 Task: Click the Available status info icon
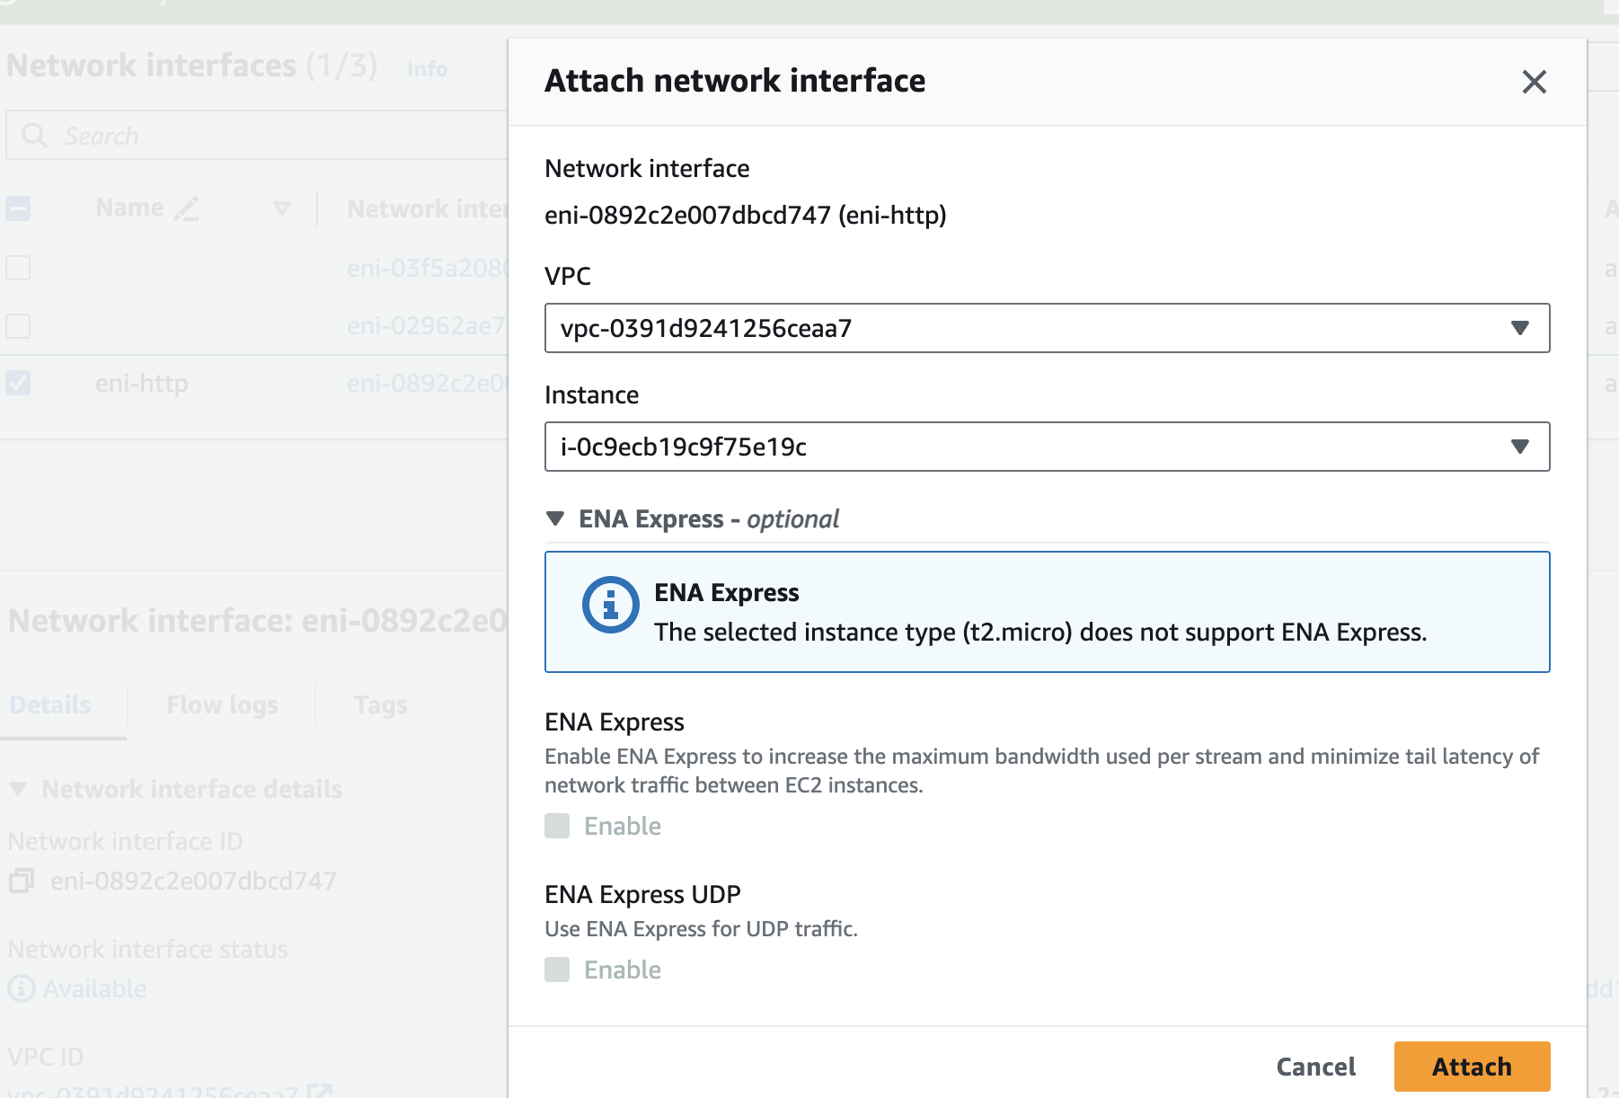click(22, 988)
